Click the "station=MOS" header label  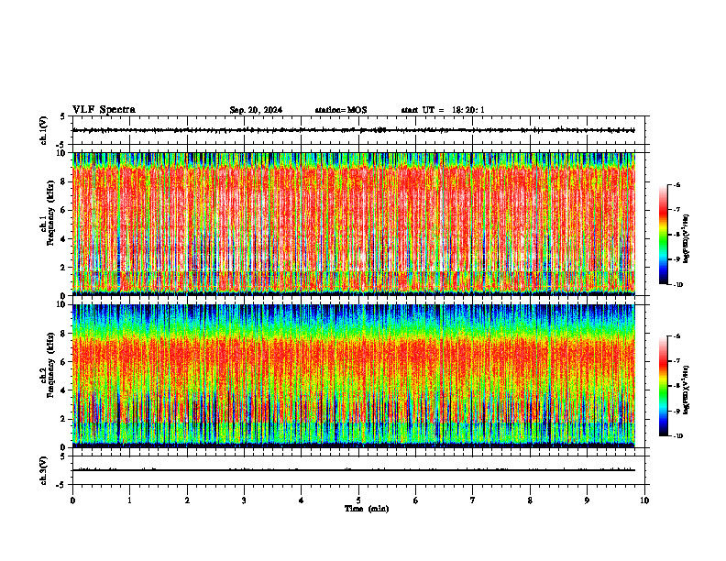point(341,110)
